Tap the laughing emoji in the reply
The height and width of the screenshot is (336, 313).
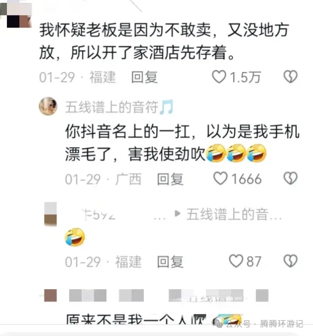(75, 237)
